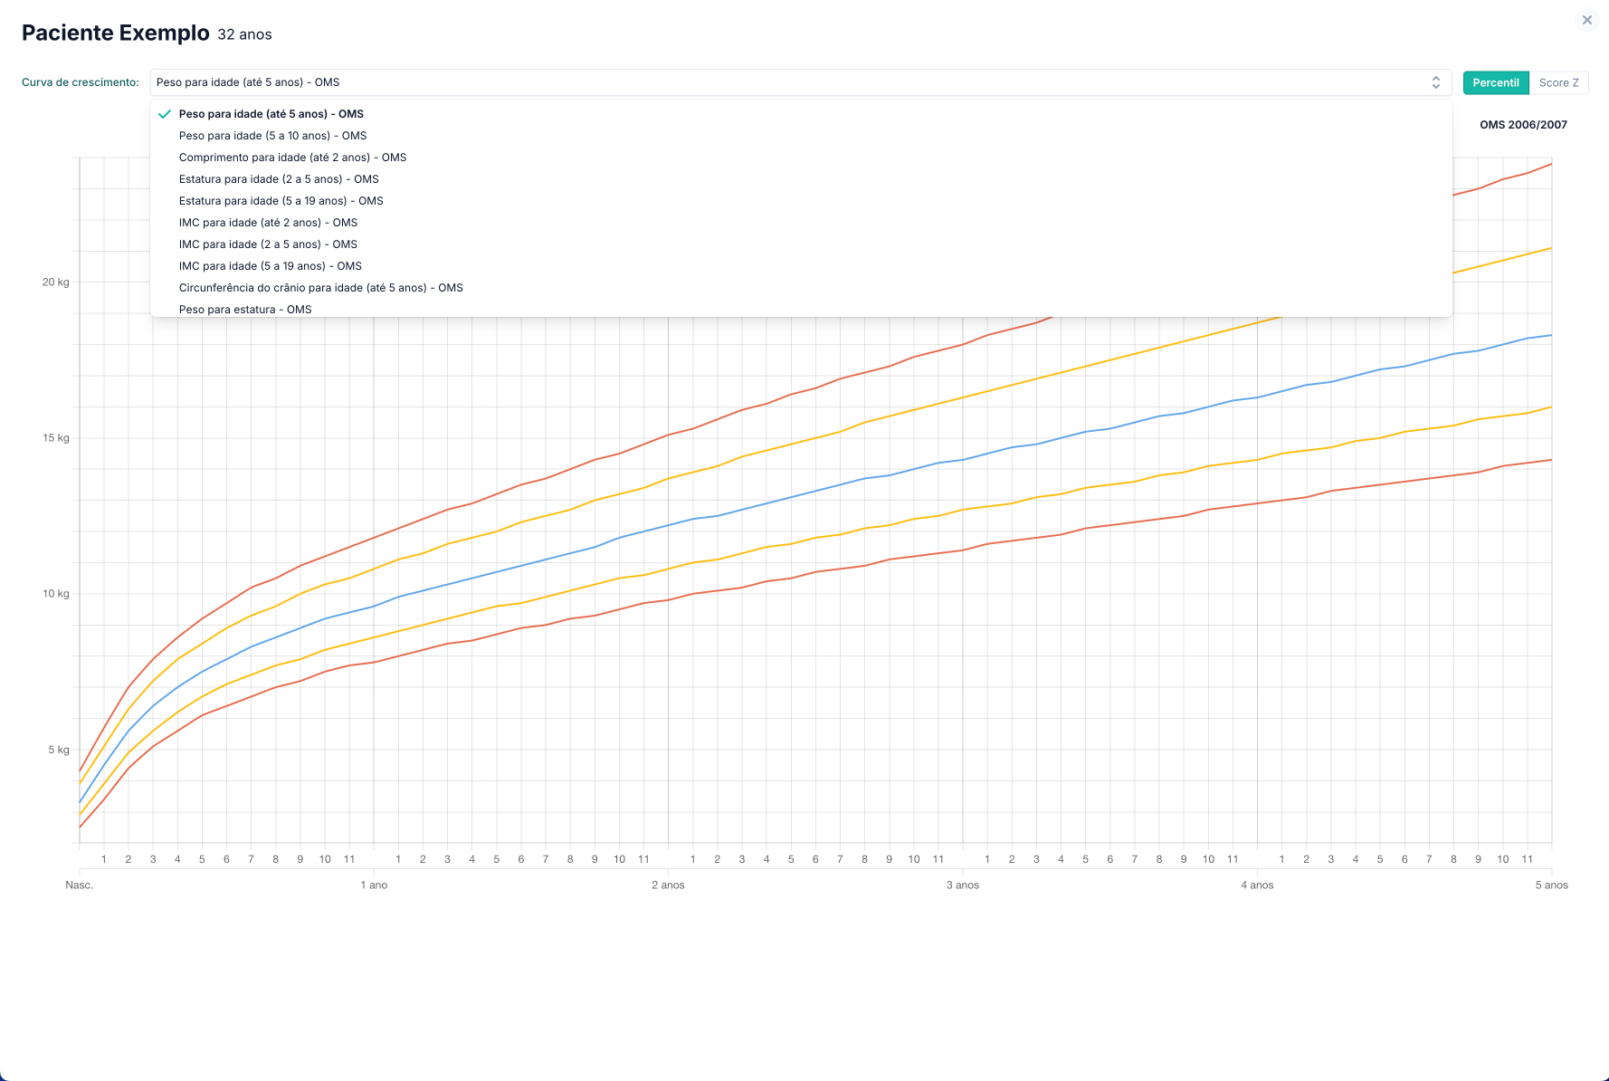This screenshot has height=1081, width=1609.
Task: Enable Percentil display mode
Action: (x=1495, y=82)
